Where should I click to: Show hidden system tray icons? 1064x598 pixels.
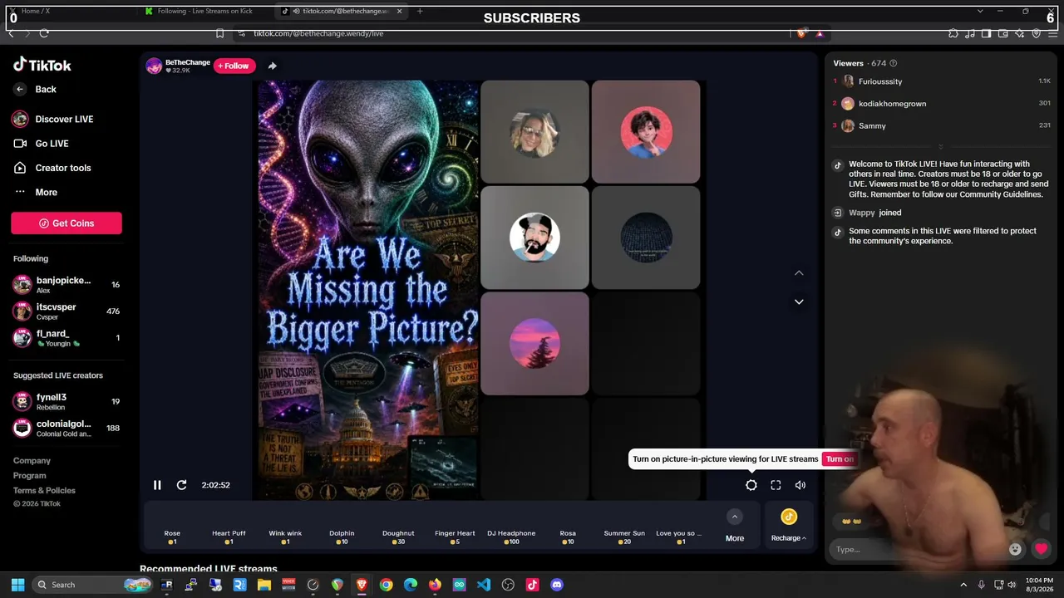[963, 585]
